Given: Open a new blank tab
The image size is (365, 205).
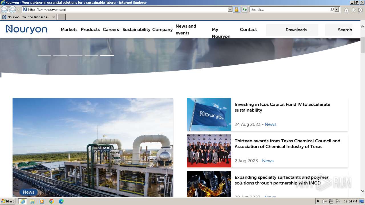Looking at the screenshot, I should tap(61, 17).
